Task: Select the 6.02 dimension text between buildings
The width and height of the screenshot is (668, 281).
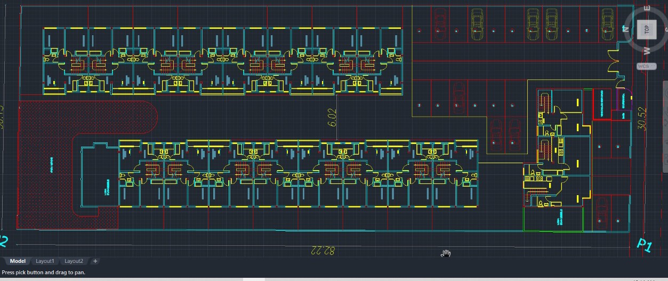Action: (x=332, y=117)
